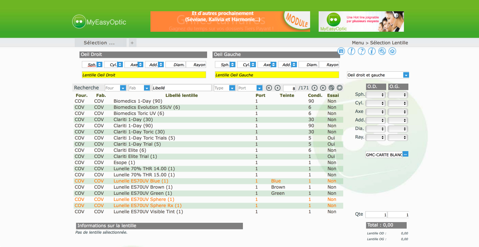Viewport: 479px width, 247px height.
Task: Open the Oeil Gauche Axe stepper
Action: (x=273, y=64)
